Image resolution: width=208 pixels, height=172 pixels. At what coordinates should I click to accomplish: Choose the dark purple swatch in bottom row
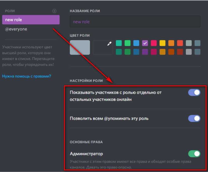[x=145, y=52]
